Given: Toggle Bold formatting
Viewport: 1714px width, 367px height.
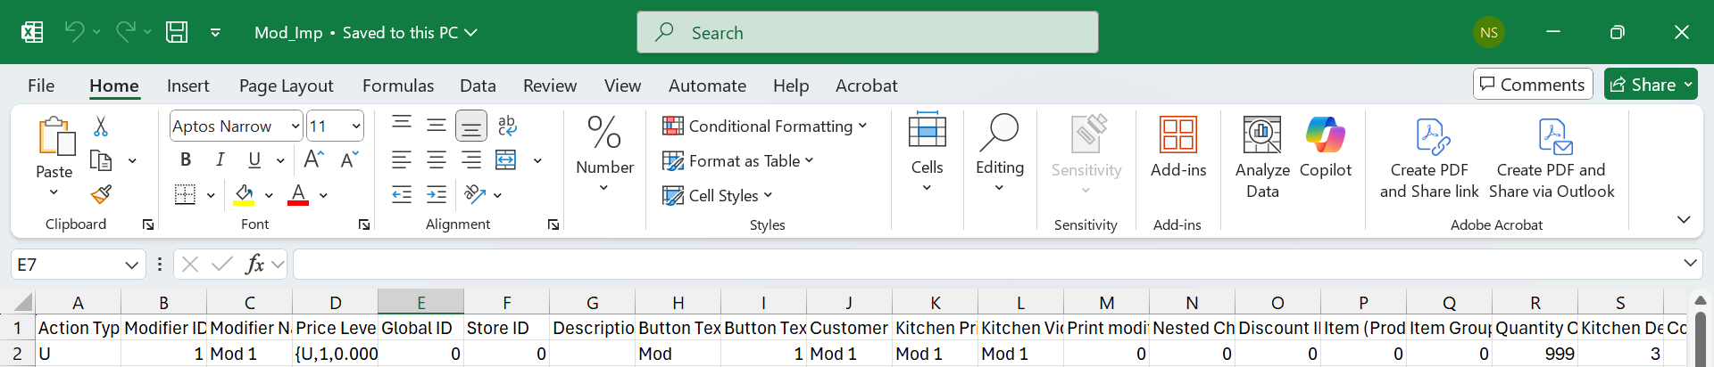Looking at the screenshot, I should [186, 159].
